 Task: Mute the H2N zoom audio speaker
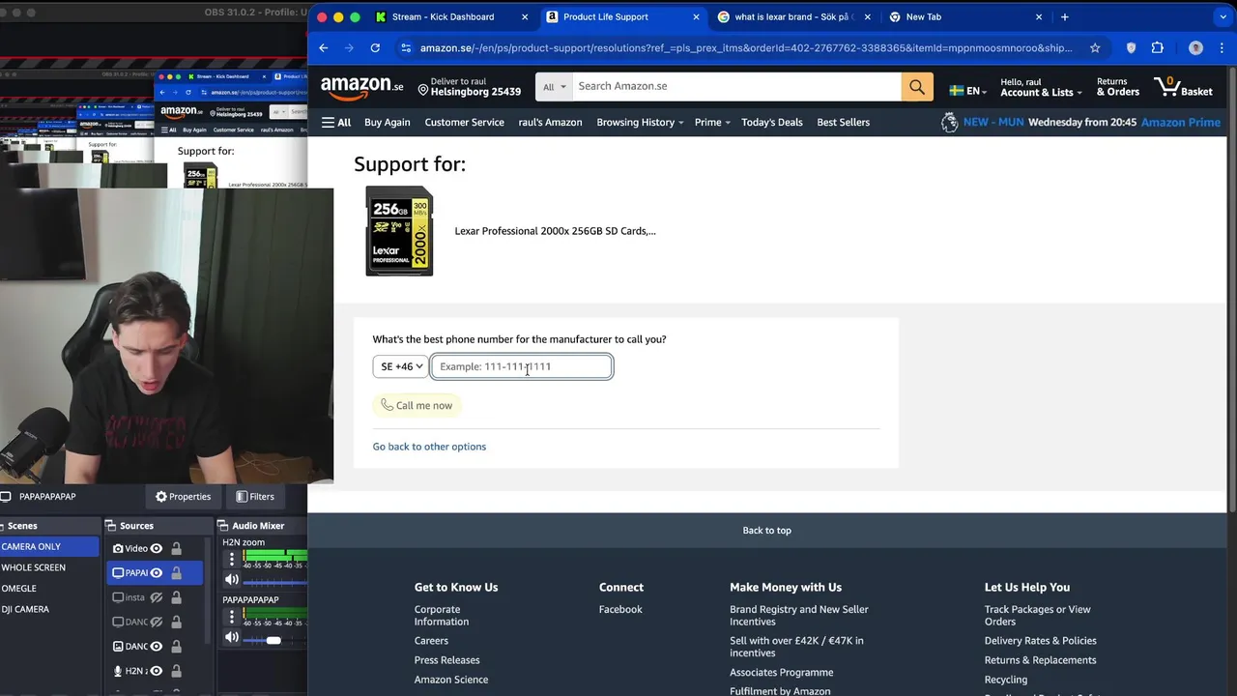(232, 580)
